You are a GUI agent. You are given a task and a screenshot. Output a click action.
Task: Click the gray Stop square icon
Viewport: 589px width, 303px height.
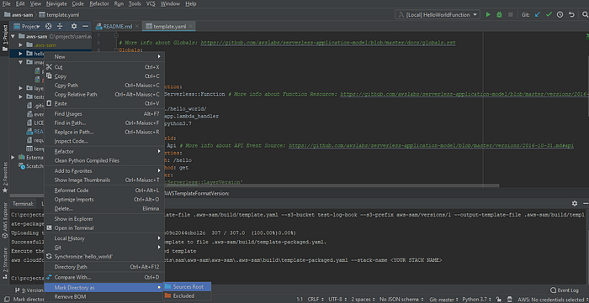[510, 14]
